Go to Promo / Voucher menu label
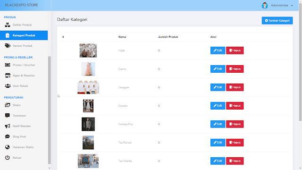Image resolution: width=302 pixels, height=170 pixels. click(x=24, y=65)
